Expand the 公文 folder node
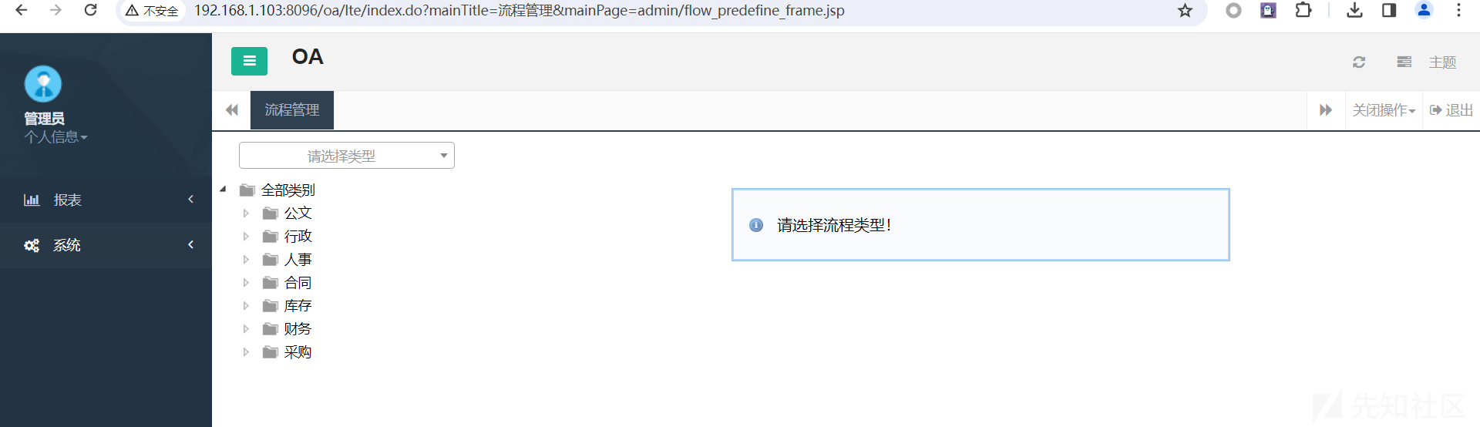This screenshot has width=1480, height=427. click(246, 213)
